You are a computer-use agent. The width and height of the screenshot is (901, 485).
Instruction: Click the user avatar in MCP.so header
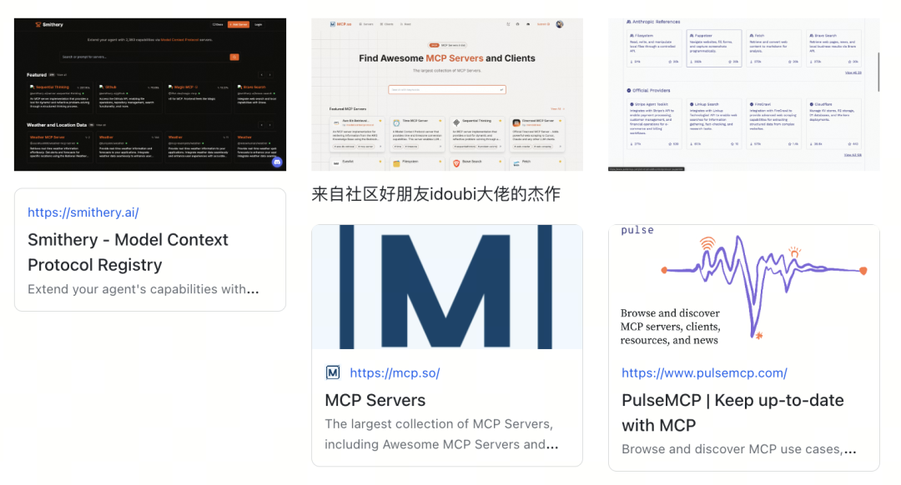coord(559,24)
